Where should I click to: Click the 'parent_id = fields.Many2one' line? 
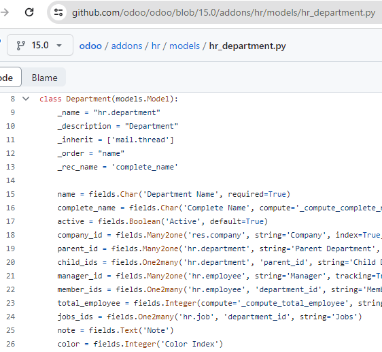220,249
